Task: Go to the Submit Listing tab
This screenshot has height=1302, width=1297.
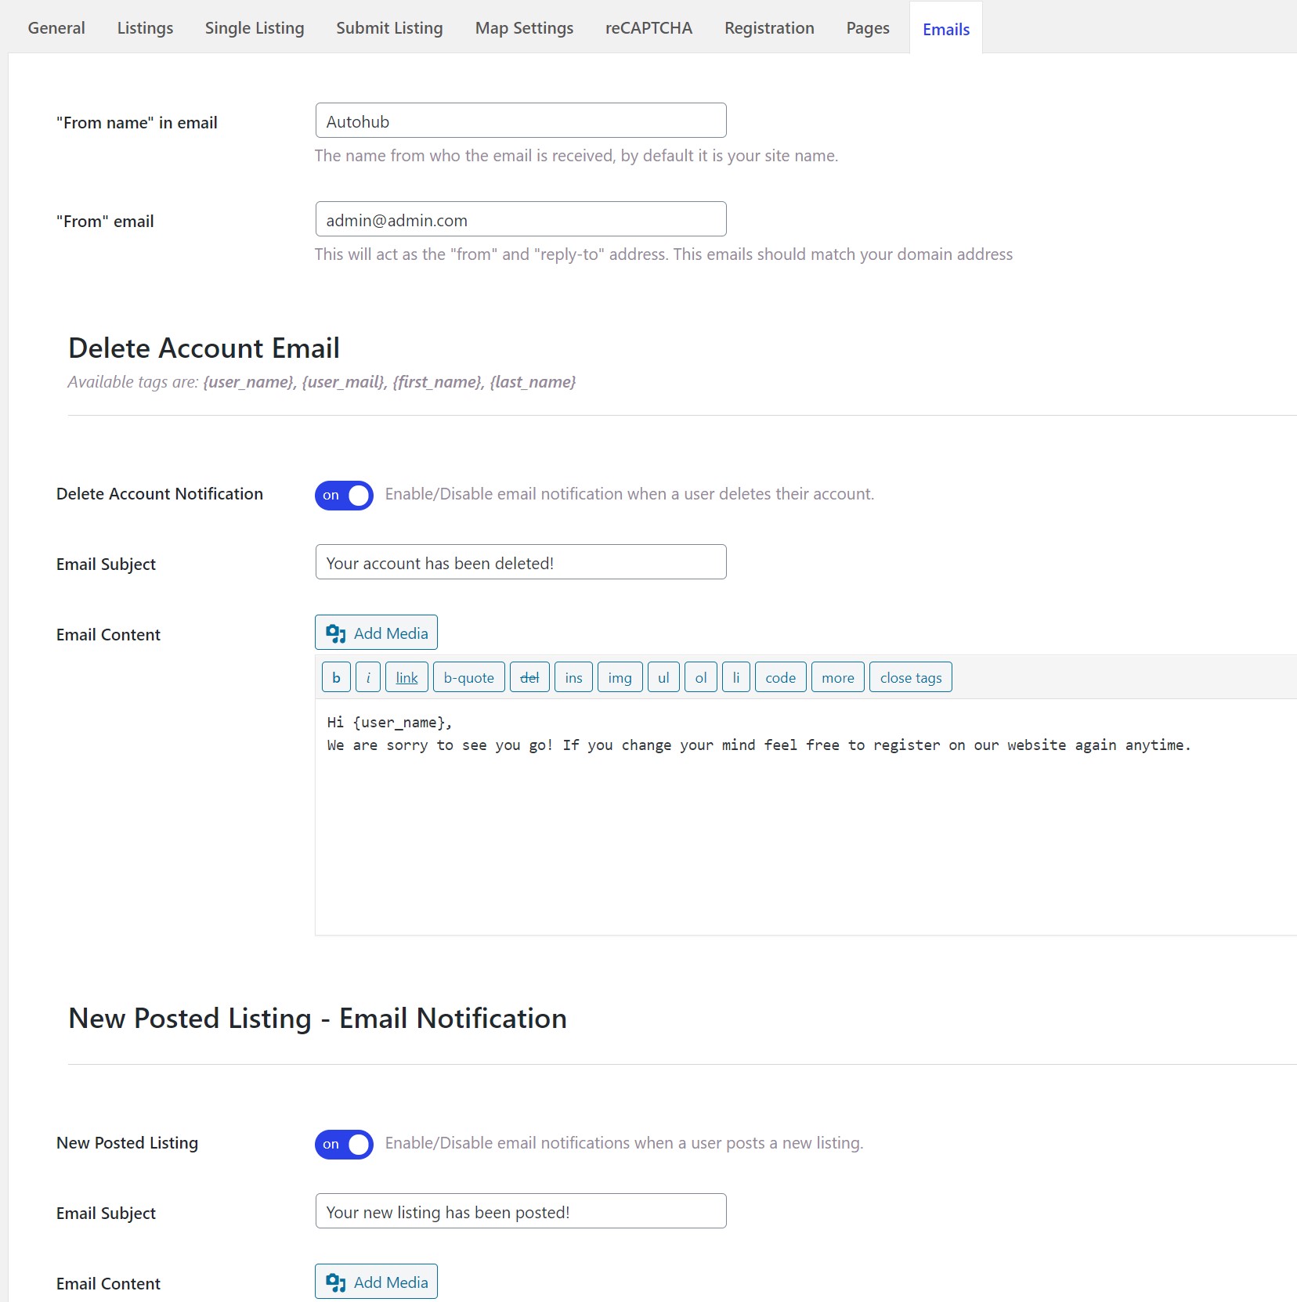Action: (389, 28)
